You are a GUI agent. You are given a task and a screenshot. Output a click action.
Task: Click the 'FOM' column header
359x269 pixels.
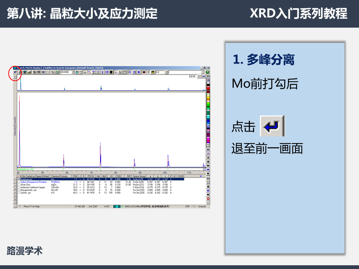coord(75,176)
